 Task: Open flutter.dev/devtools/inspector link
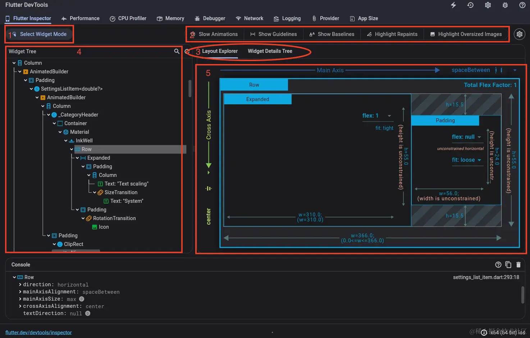[x=38, y=333]
